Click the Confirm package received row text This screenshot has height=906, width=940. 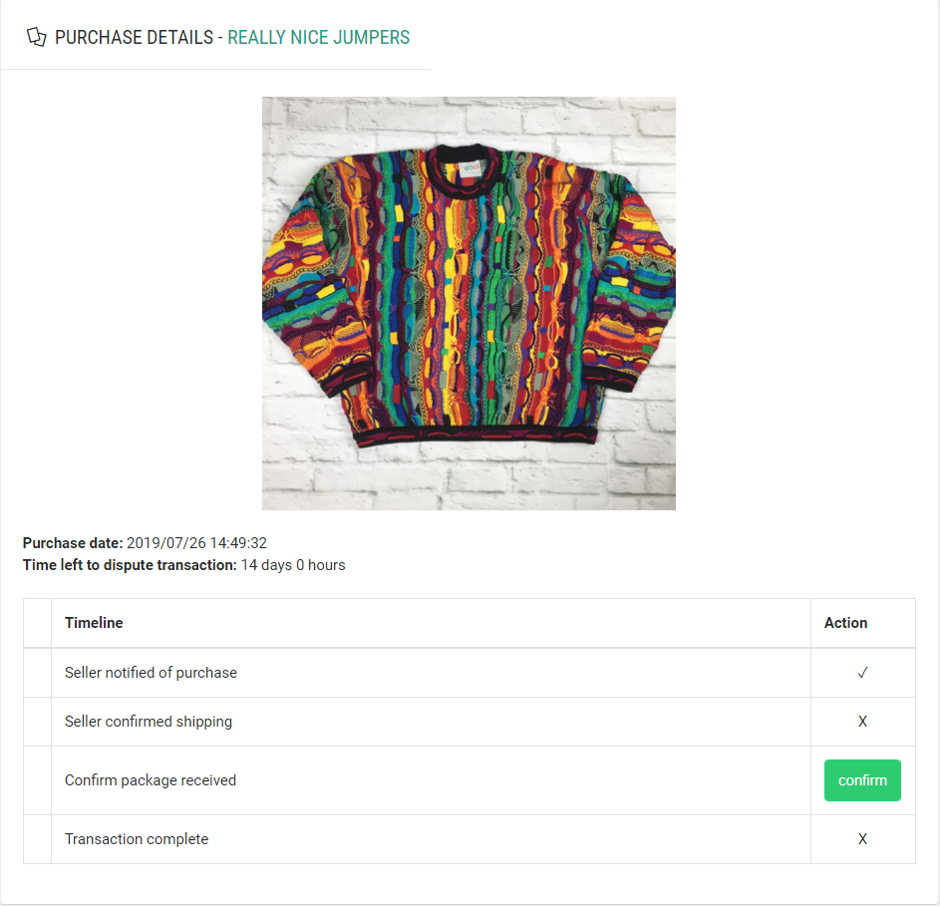click(151, 780)
